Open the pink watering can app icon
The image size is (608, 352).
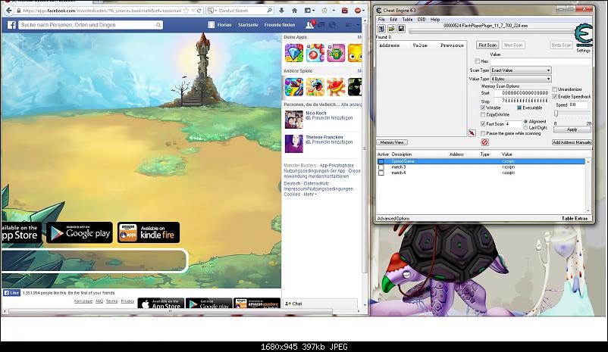tap(336, 53)
